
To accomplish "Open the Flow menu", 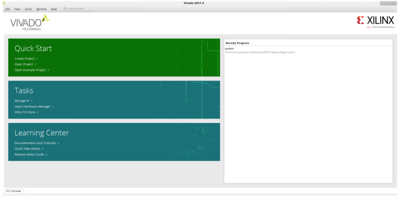I will point(17,9).
